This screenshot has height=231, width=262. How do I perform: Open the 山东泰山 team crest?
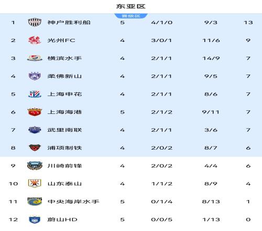[35, 184]
